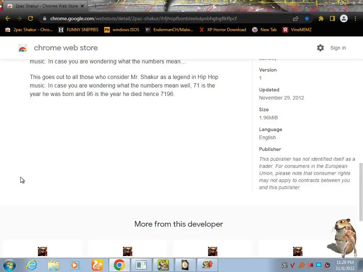Open UC Browser taskbar icon
The image size is (363, 272).
click(97, 265)
